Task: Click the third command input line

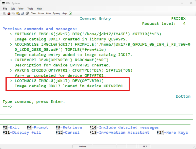Action: click(96, 117)
